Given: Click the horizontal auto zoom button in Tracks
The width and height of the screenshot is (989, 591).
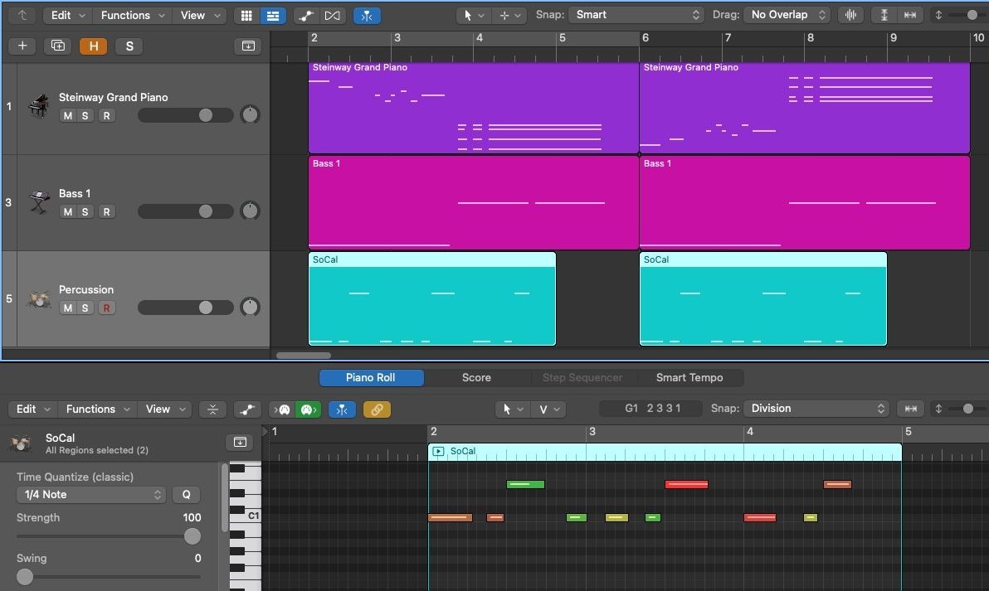Looking at the screenshot, I should point(910,15).
